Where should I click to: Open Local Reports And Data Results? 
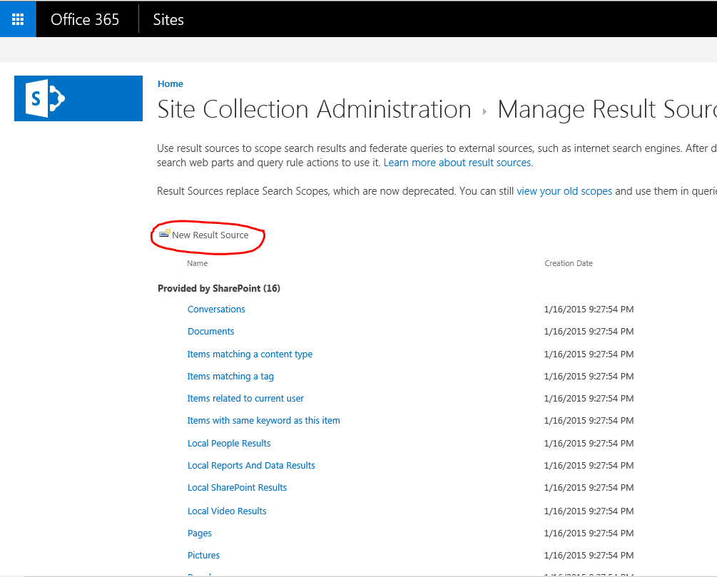pos(251,466)
